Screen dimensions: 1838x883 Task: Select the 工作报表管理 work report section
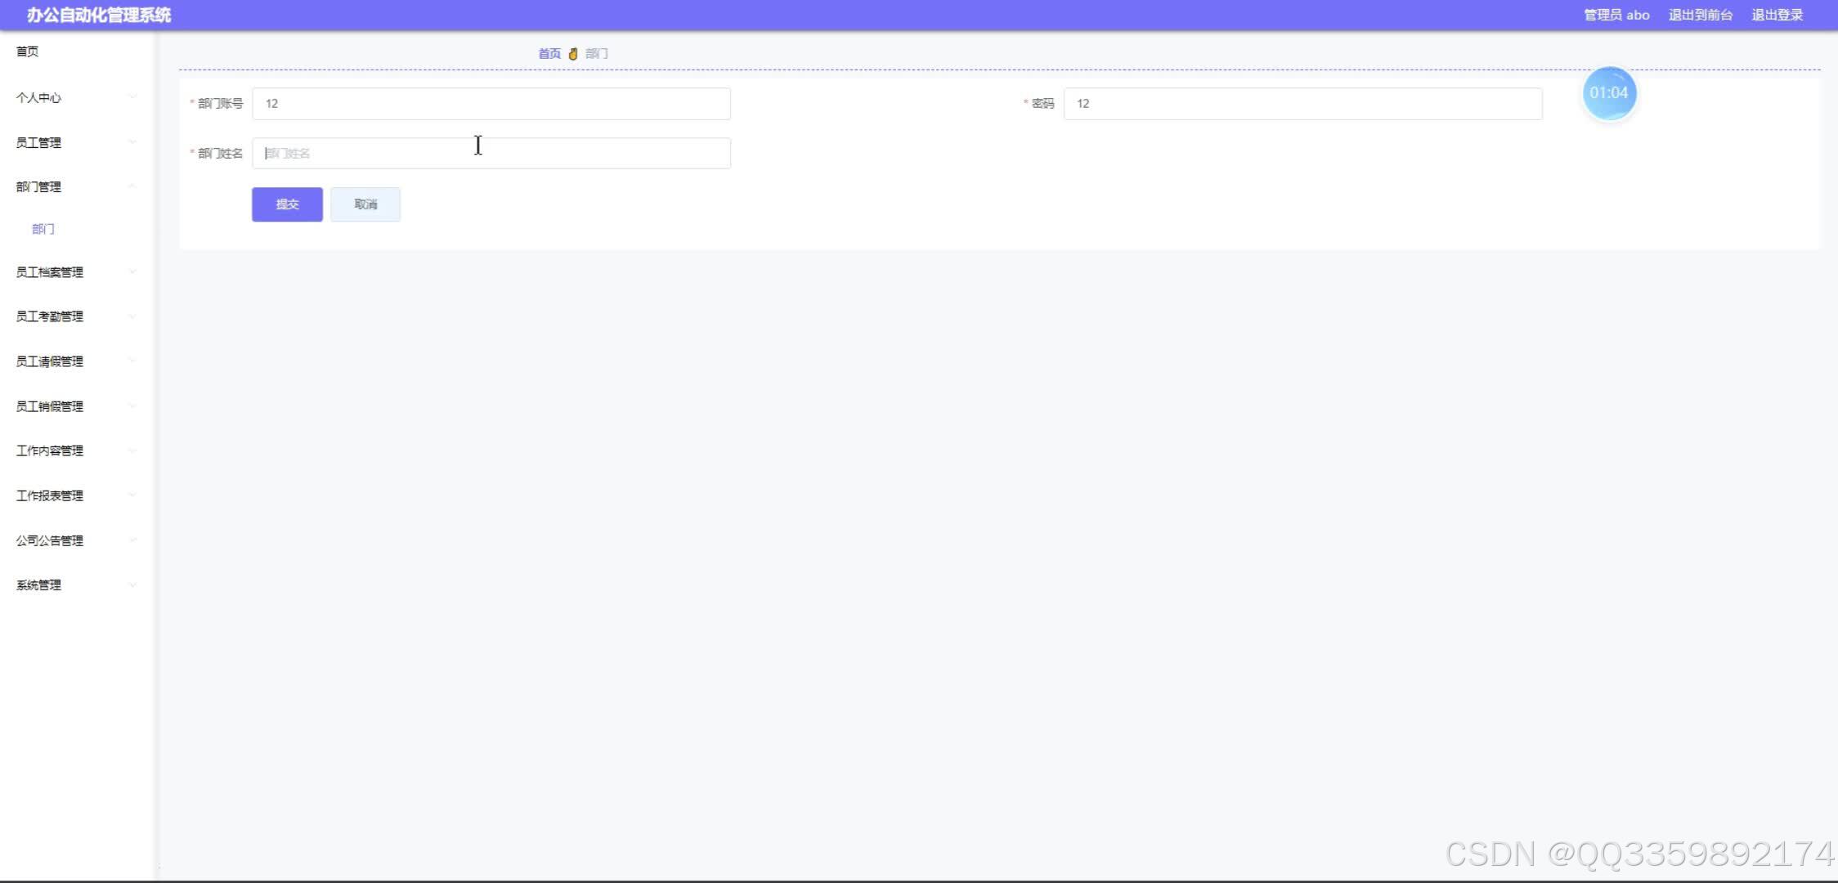[50, 495]
